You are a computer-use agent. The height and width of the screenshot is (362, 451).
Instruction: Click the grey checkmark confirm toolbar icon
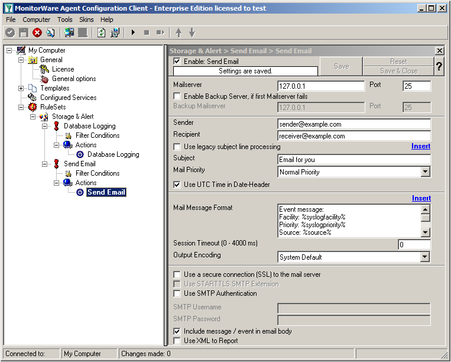[10, 33]
